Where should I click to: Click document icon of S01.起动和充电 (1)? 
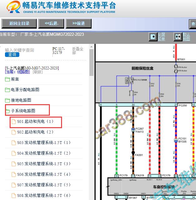[13, 121]
